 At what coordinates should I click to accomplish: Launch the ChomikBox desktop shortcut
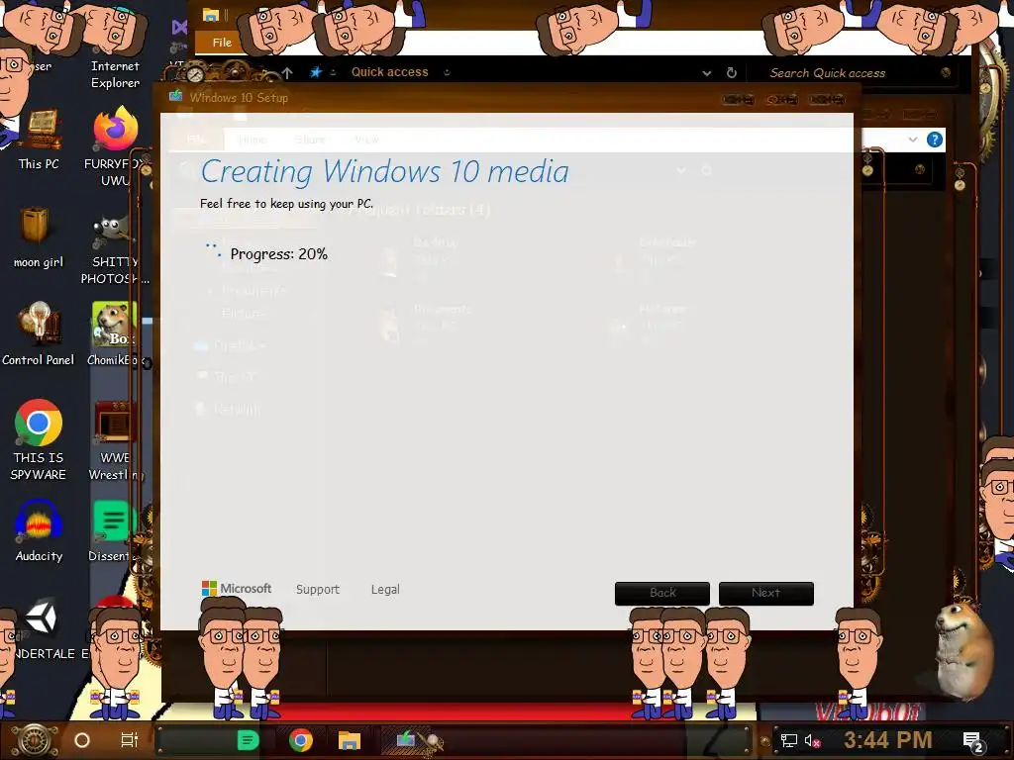(x=115, y=334)
